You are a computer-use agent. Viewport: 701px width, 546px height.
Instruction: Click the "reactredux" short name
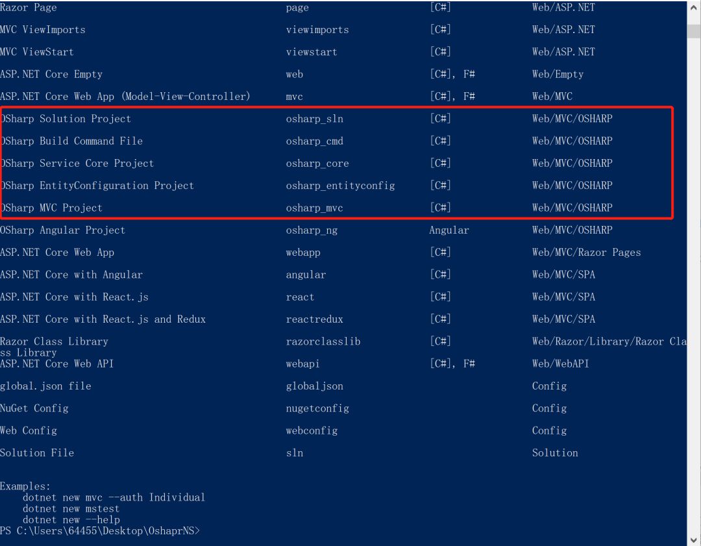[314, 319]
